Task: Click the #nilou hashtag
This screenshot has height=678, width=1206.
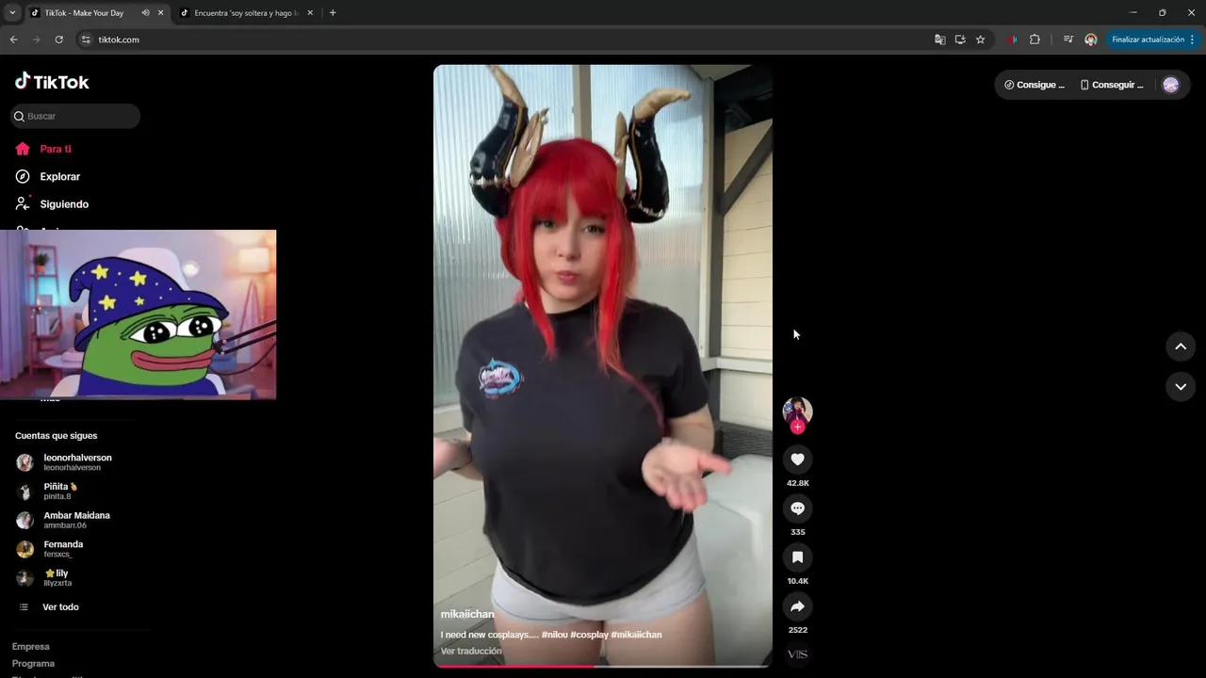Action: (554, 635)
